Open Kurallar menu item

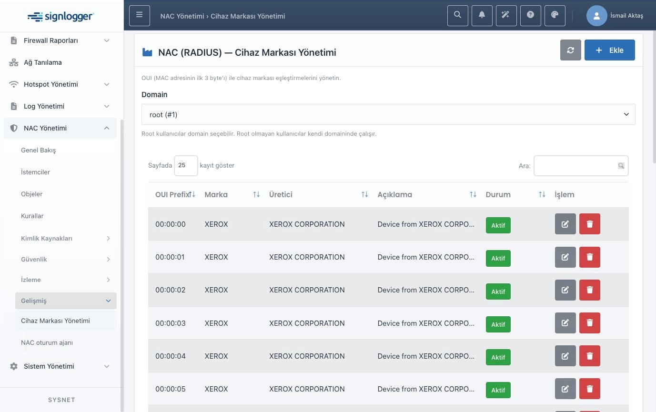click(x=66, y=216)
